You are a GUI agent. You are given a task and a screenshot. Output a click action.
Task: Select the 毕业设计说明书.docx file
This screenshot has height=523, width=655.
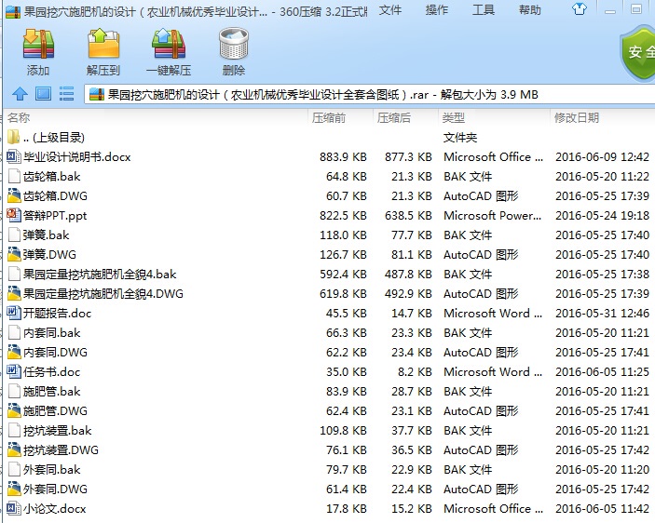point(76,157)
